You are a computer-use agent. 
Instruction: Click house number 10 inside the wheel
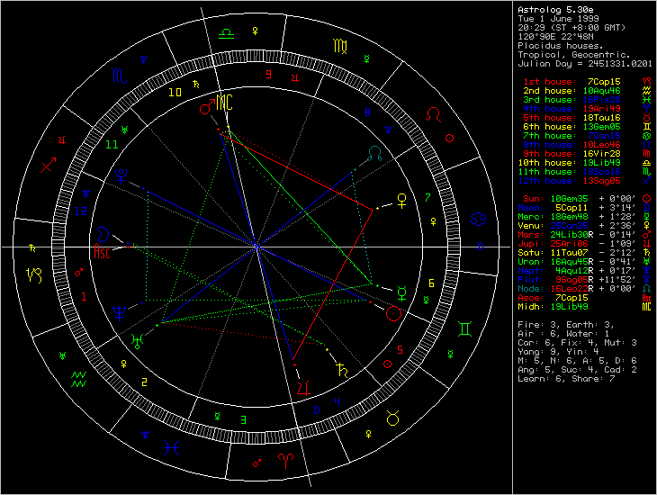(x=175, y=91)
